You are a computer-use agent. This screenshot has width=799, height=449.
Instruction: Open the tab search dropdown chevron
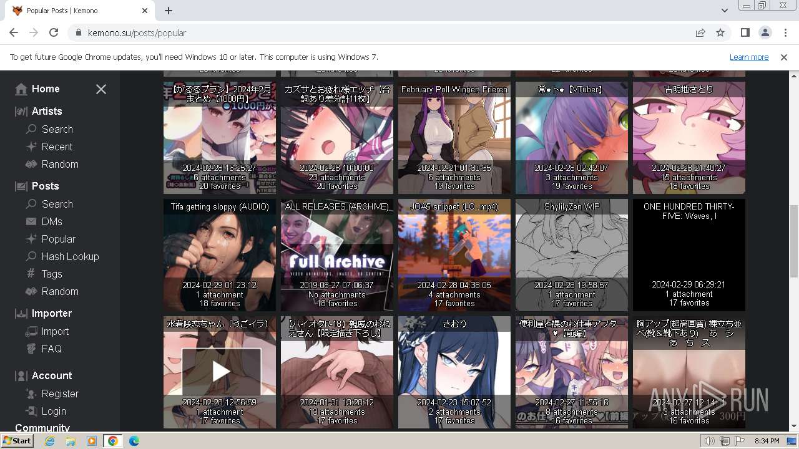point(724,11)
